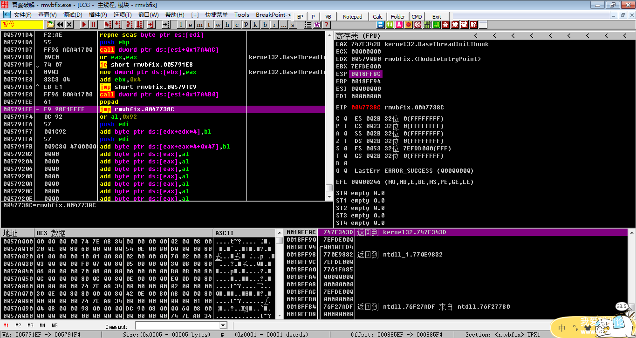The height and width of the screenshot is (338, 636).
Task: Click the red question mark help icon
Action: (x=327, y=25)
